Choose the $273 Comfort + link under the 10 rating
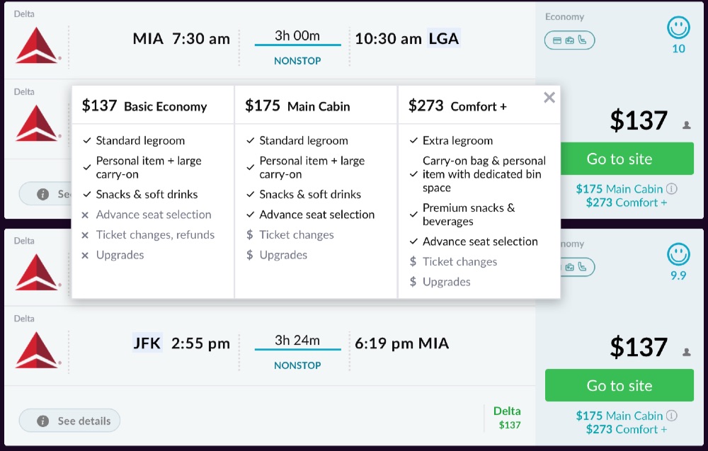 (626, 202)
